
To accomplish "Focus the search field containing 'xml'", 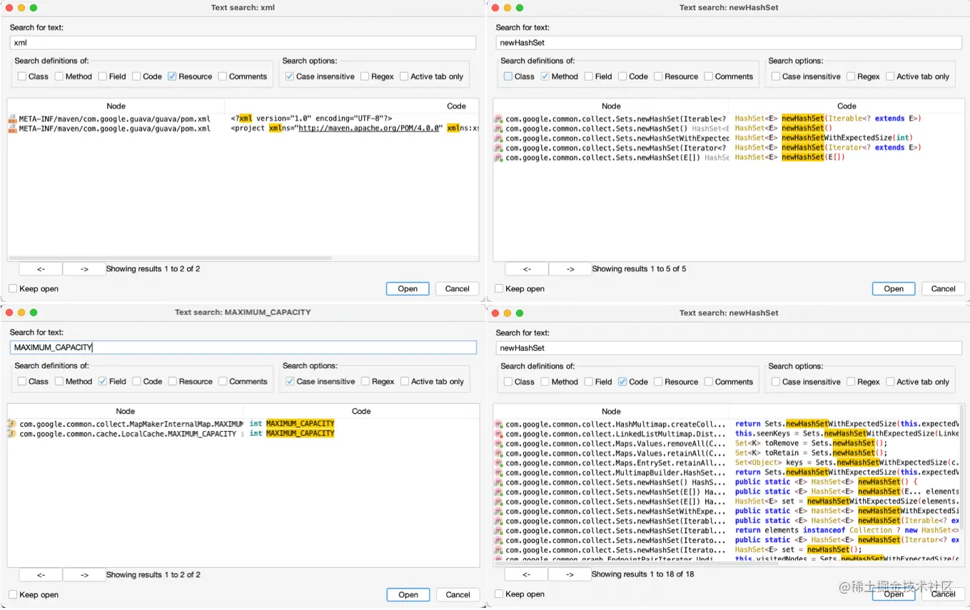I will tap(243, 43).
